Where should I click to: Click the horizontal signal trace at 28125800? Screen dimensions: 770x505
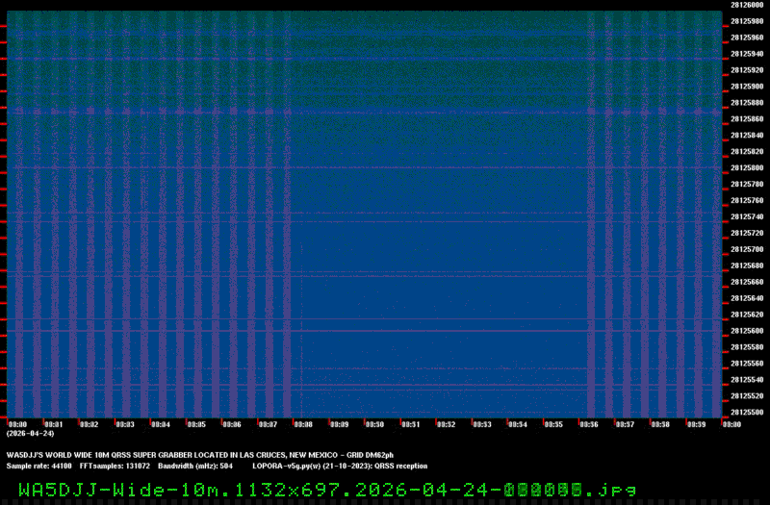[x=385, y=167]
